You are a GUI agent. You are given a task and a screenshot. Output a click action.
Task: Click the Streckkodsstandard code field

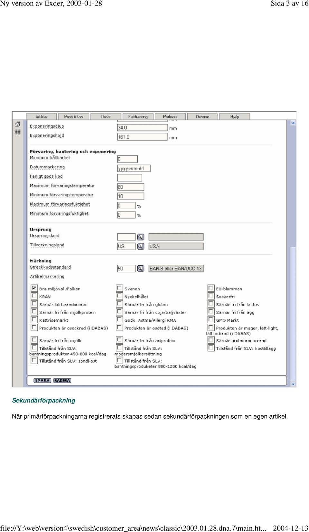pyautogui.click(x=126, y=269)
